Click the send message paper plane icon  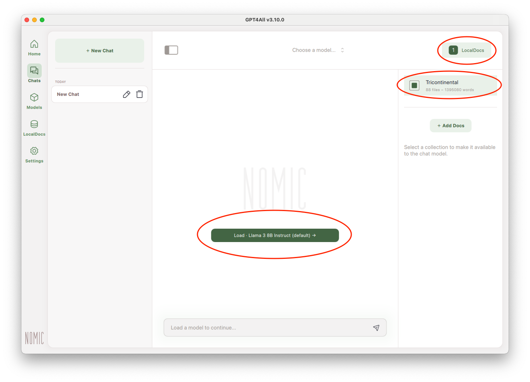tap(376, 328)
